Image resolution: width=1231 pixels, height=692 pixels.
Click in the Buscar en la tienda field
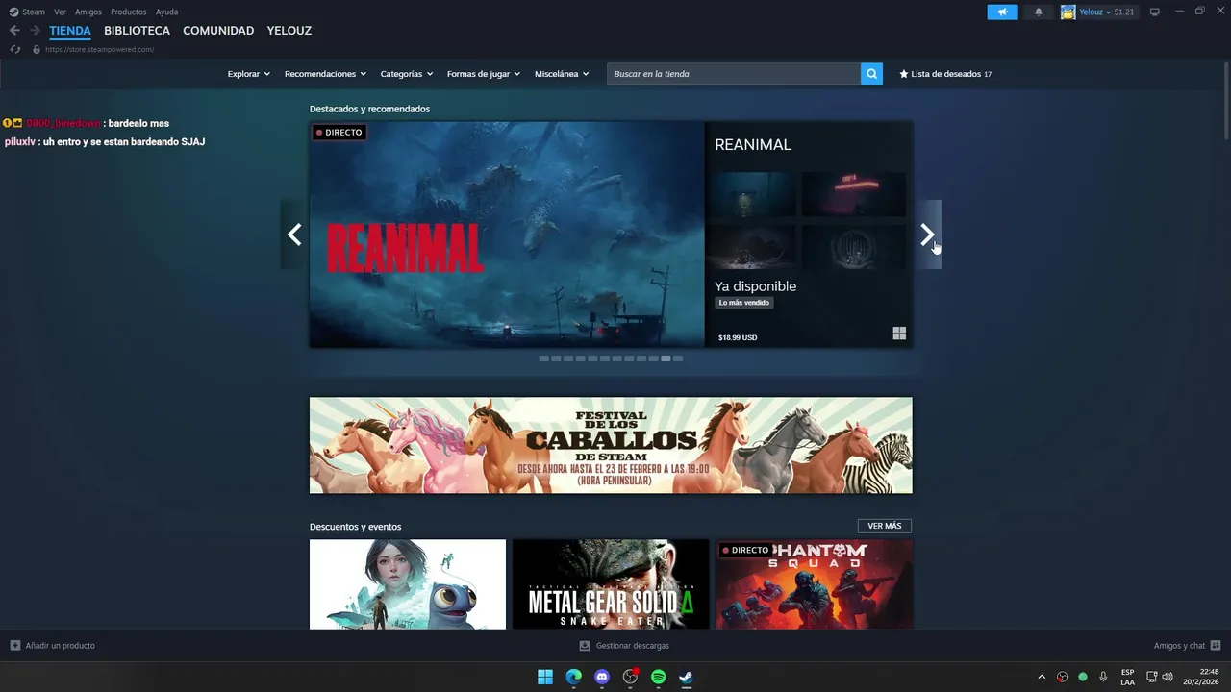(x=734, y=74)
